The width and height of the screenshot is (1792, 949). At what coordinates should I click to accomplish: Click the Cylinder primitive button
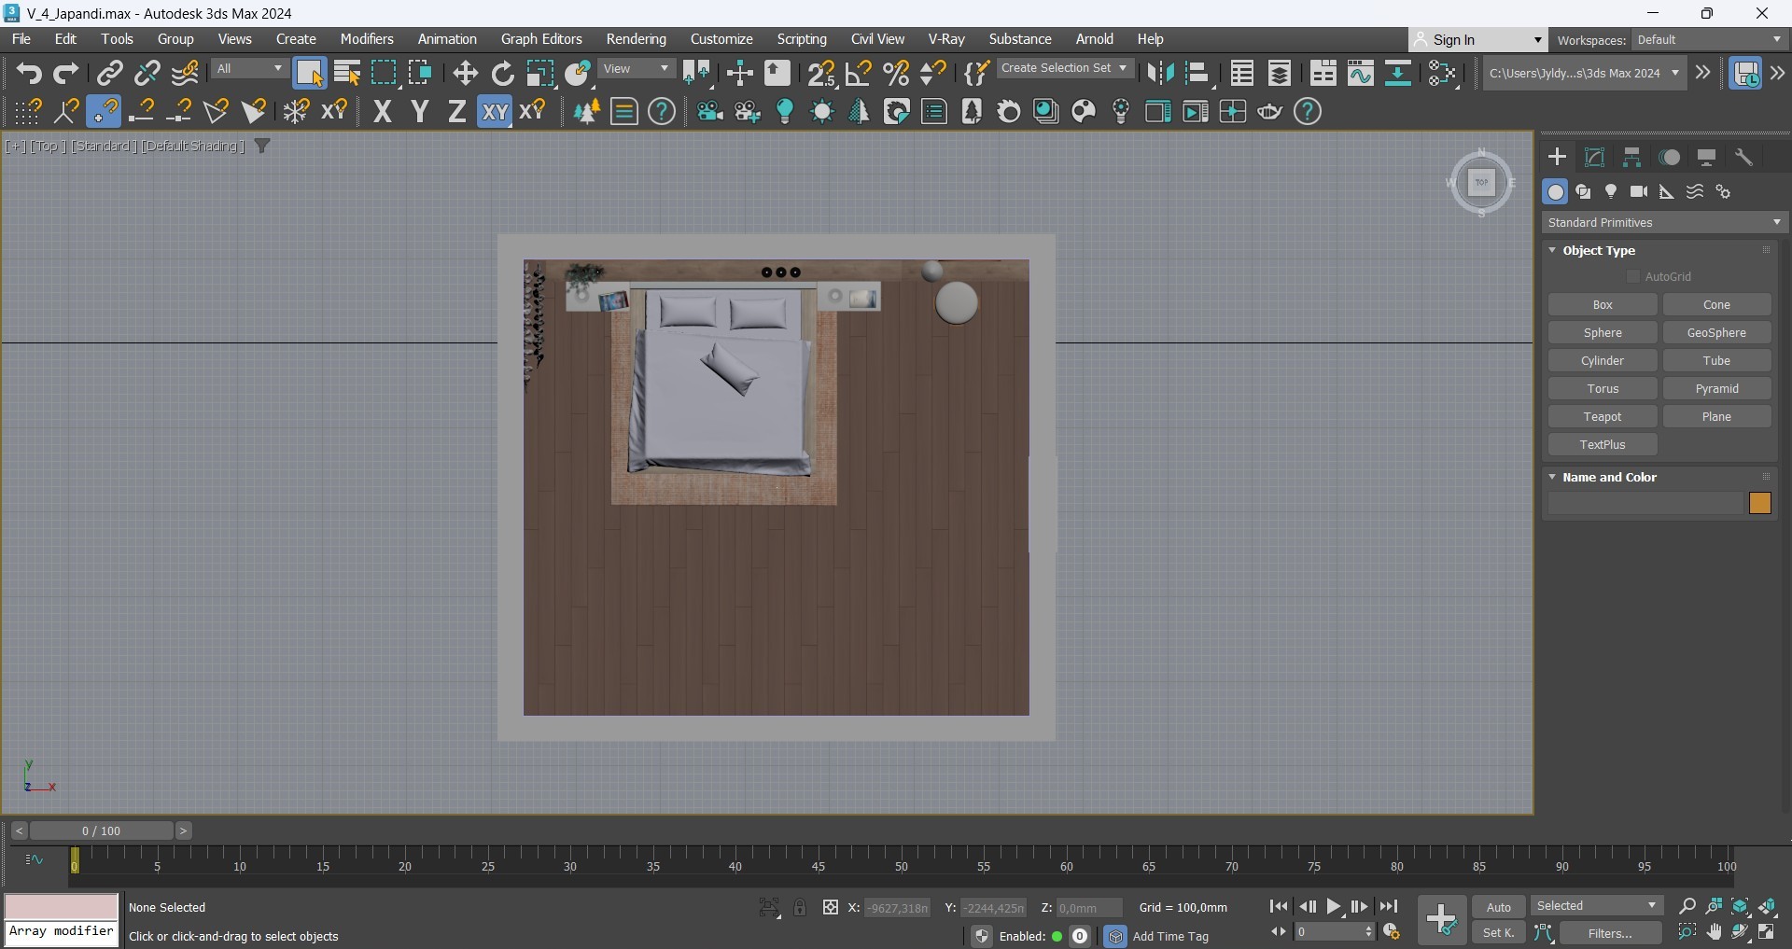coord(1602,360)
